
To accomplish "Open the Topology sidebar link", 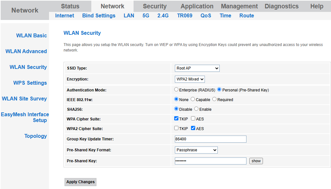I will click(35, 136).
